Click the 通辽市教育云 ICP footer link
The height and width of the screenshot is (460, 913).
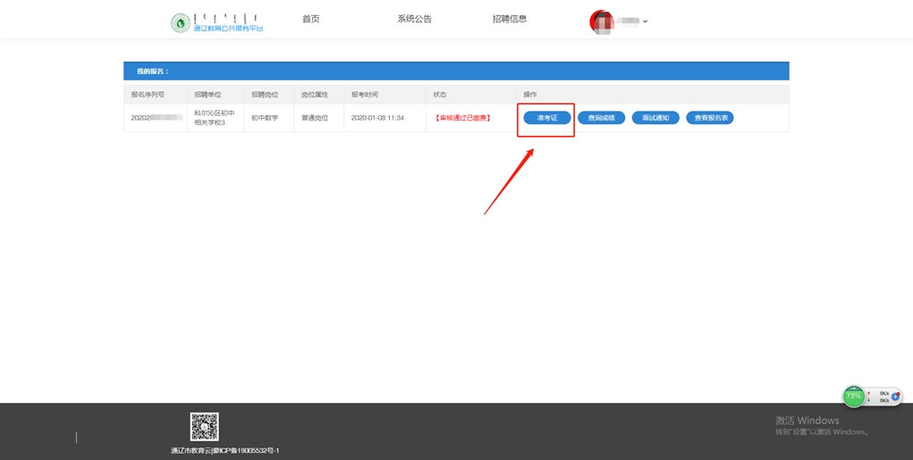tap(225, 450)
